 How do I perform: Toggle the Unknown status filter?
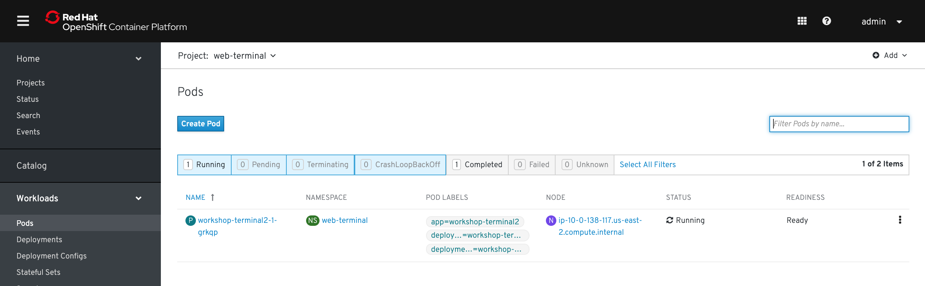[x=585, y=165]
